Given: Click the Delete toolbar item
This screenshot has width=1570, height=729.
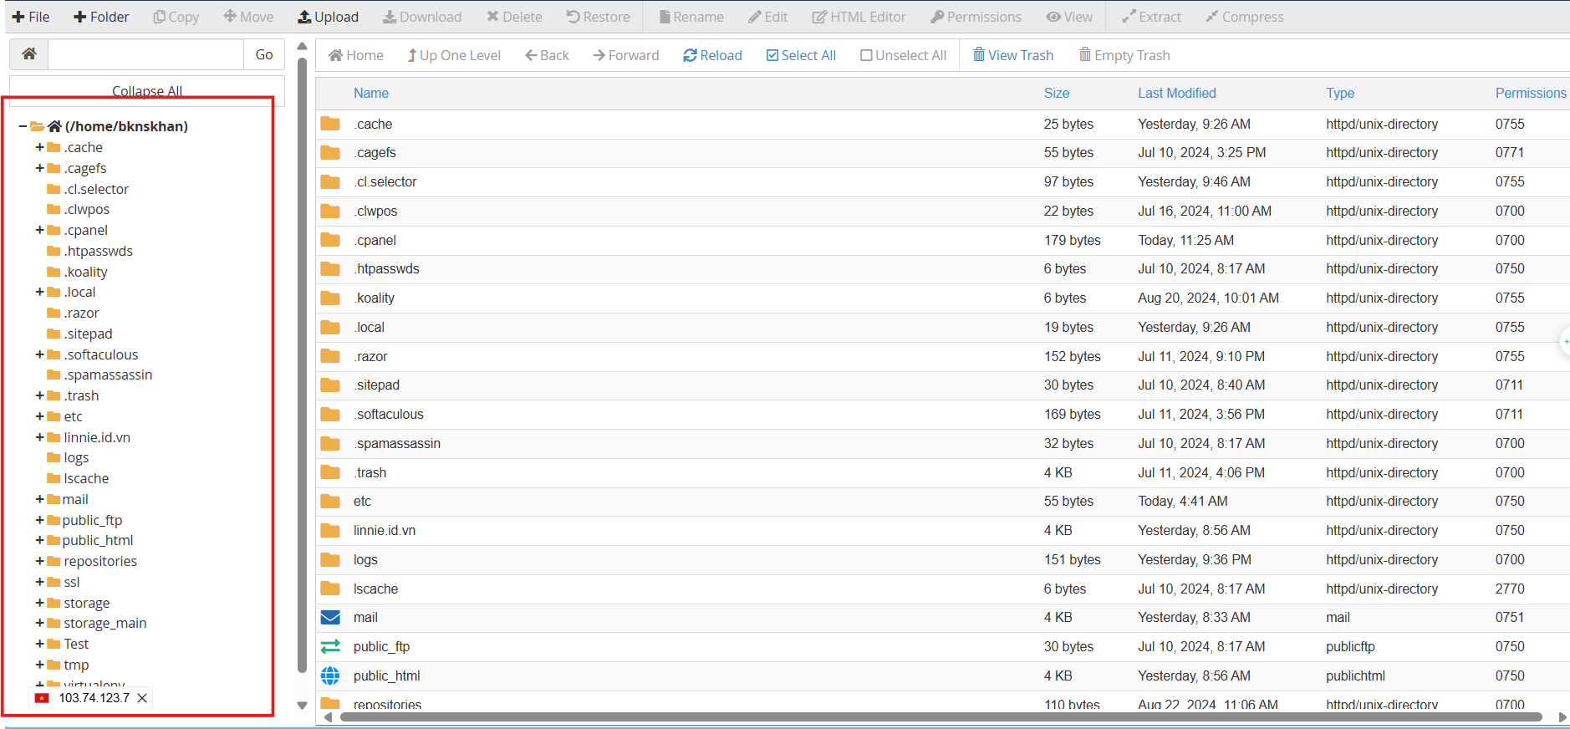Looking at the screenshot, I should pos(514,17).
